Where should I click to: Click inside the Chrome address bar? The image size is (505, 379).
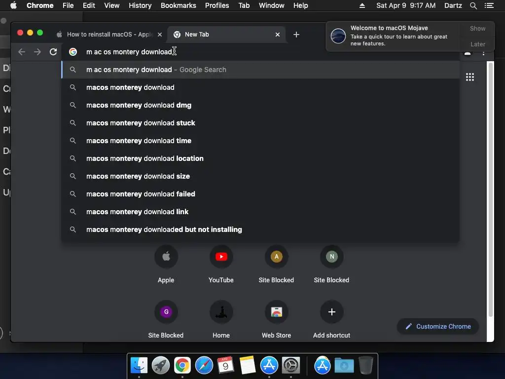tap(260, 52)
